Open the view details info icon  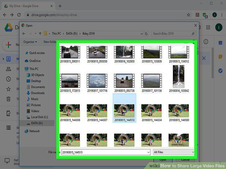(x=206, y=42)
